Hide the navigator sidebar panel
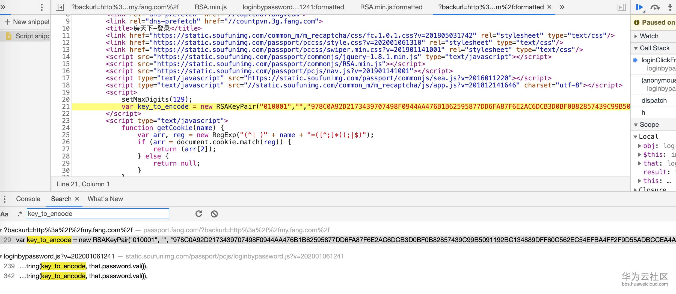Viewport: 676px width, 294px height. [x=60, y=7]
